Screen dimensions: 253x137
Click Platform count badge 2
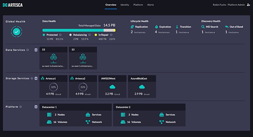click(36, 107)
